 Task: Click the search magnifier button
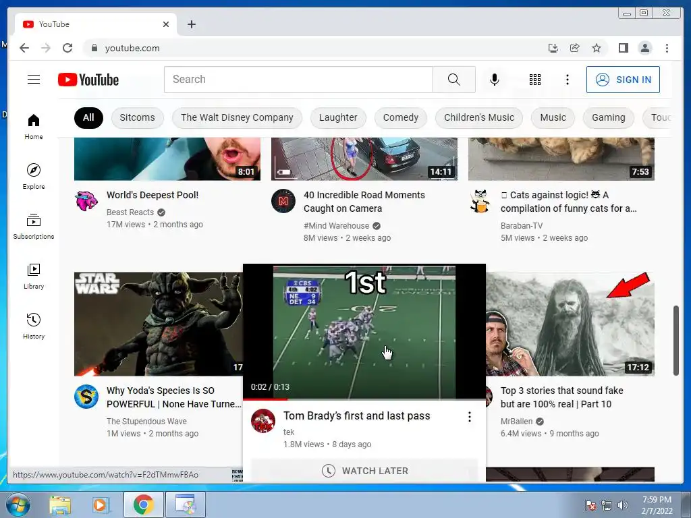(x=454, y=80)
